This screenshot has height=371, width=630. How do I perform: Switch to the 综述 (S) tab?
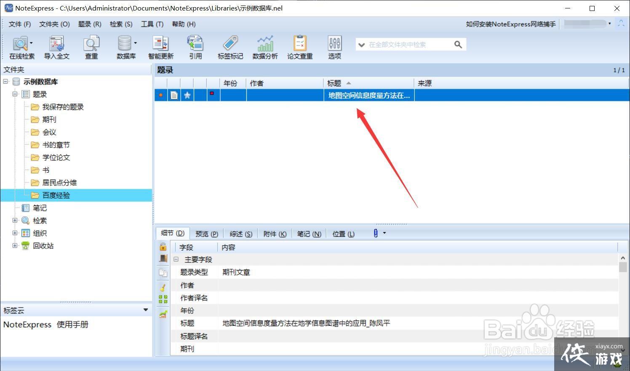click(241, 234)
